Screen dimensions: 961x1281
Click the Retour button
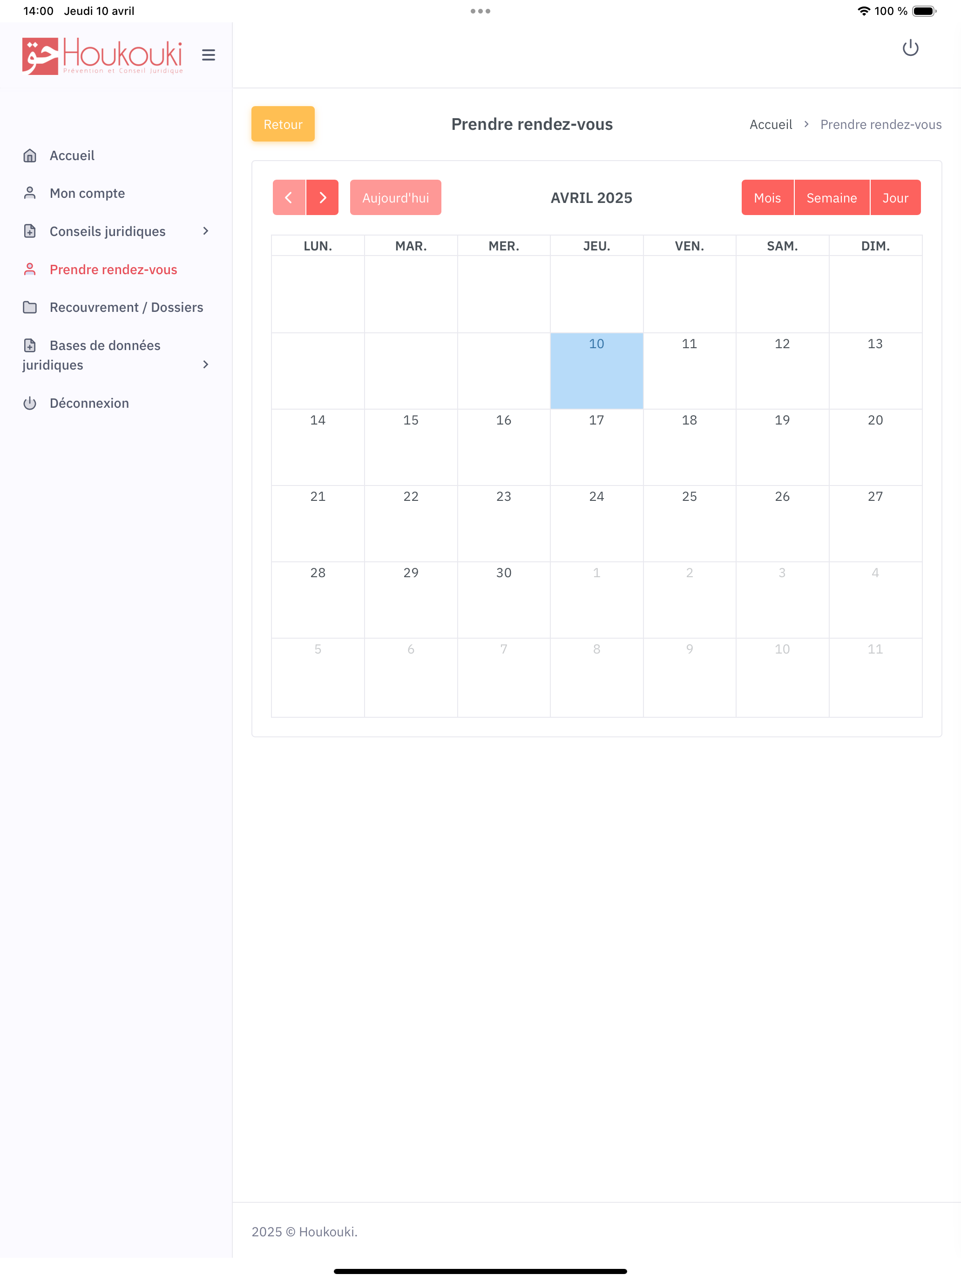[x=283, y=124]
